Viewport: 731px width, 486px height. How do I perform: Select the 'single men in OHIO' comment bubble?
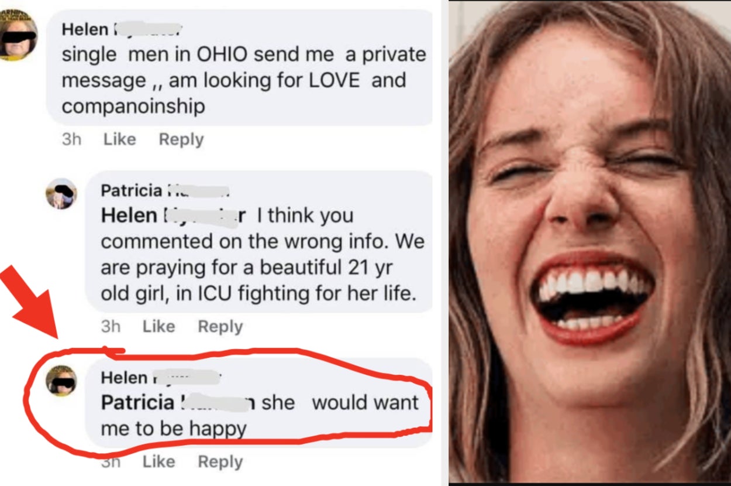point(239,67)
